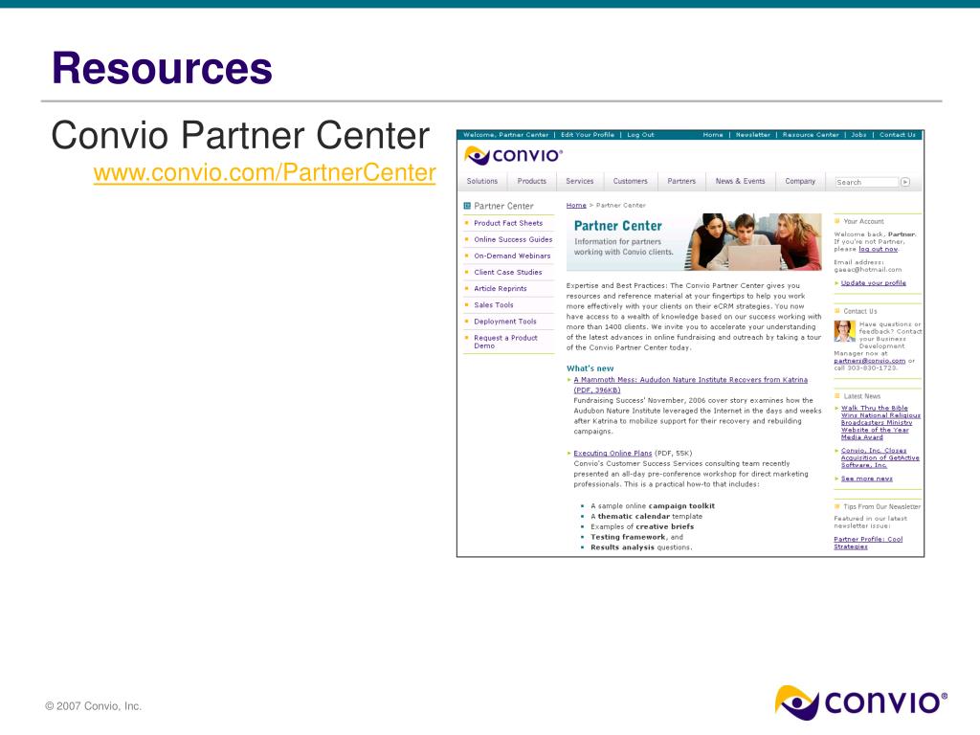This screenshot has height=735, width=980.
Task: Click the partners@convio.com email link
Action: point(869,361)
